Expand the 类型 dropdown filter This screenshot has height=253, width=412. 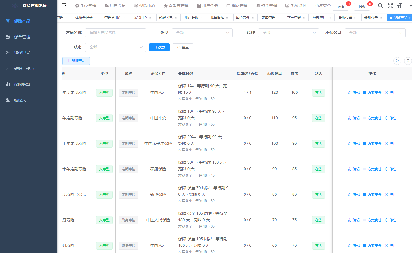202,33
